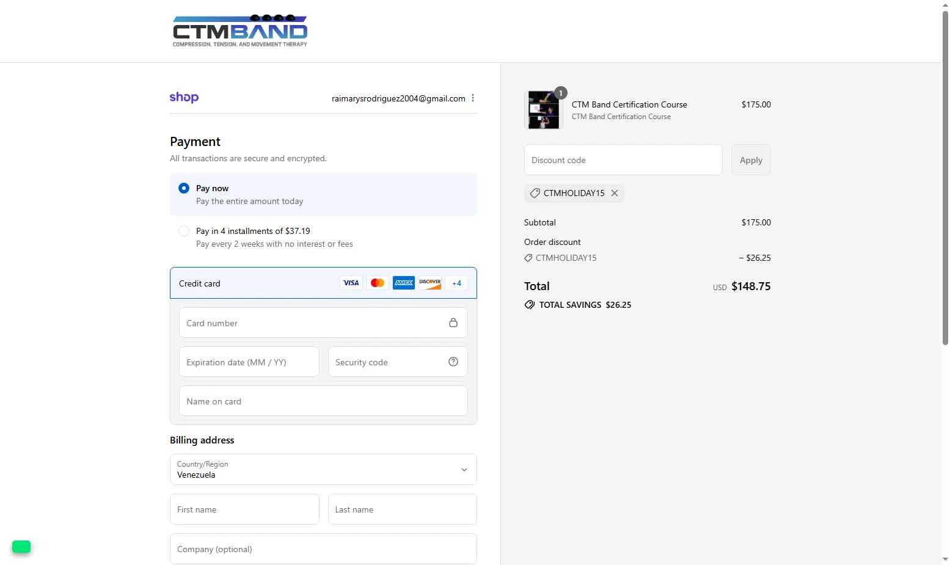The width and height of the screenshot is (950, 565).
Task: Click the Mastercard icon
Action: click(378, 283)
